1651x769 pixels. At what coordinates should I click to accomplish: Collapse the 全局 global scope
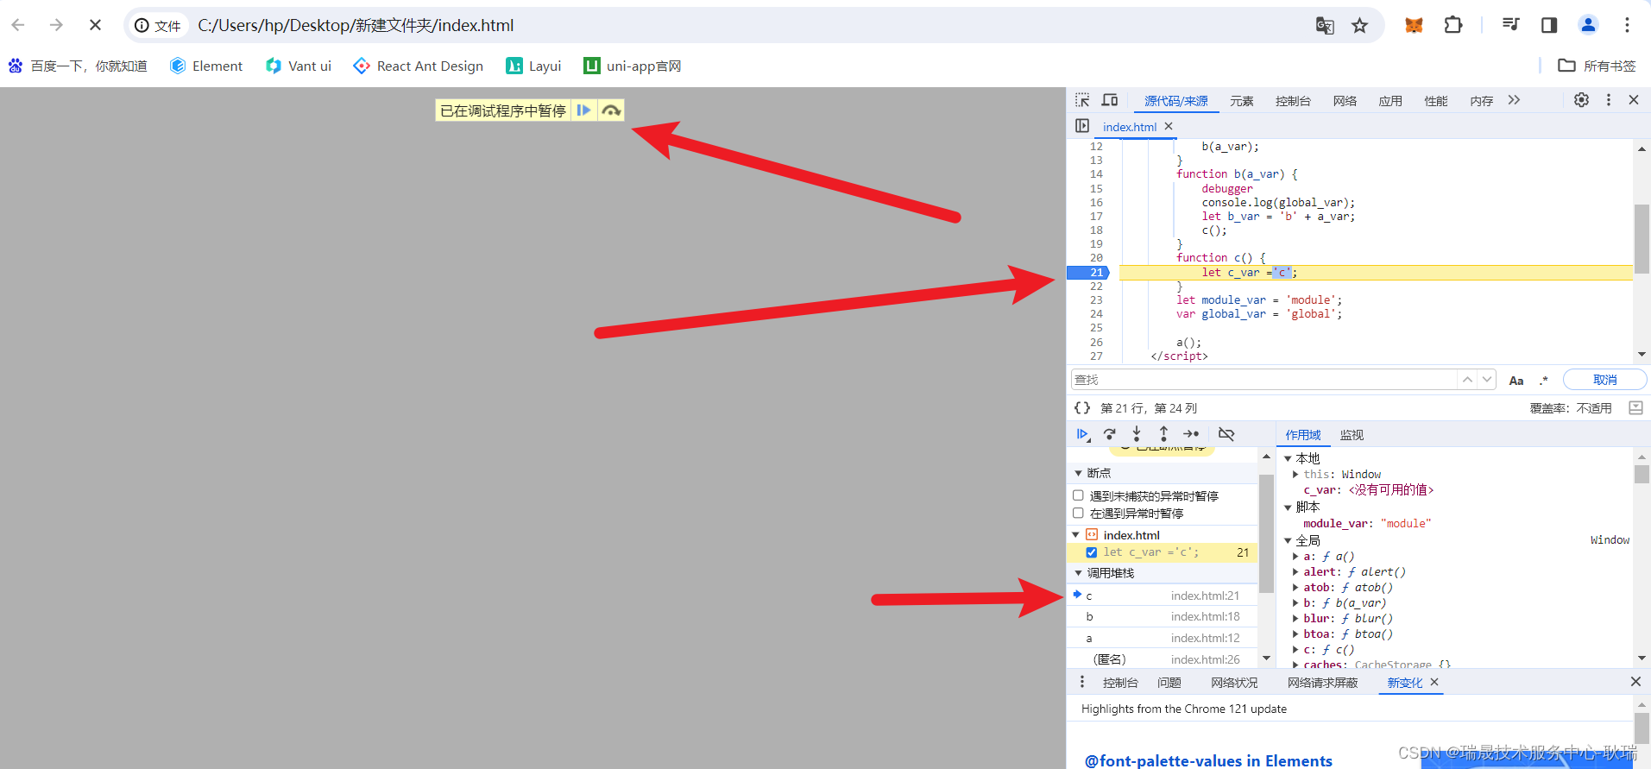1288,540
